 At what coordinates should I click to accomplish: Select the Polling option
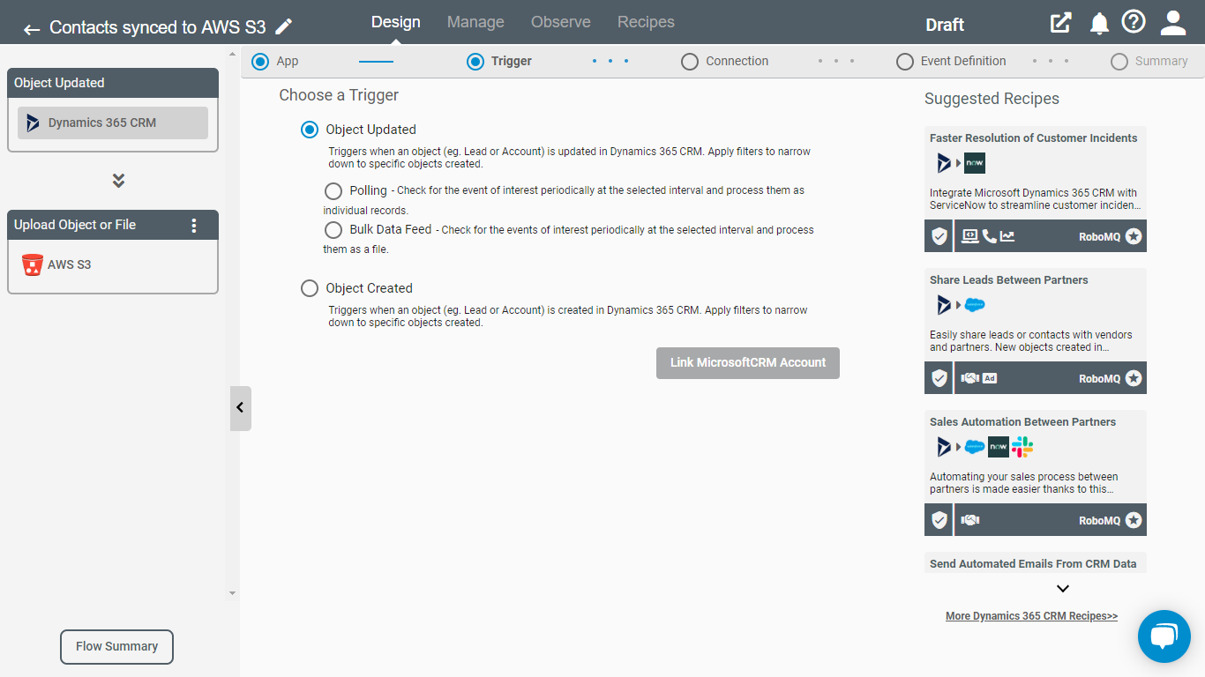click(x=333, y=190)
